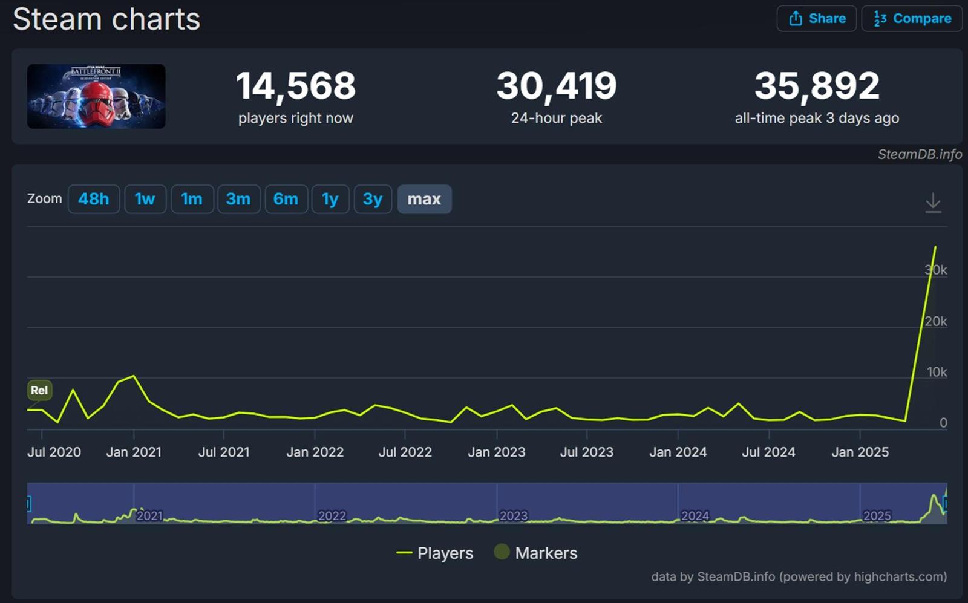Click the Jan 2022 axis label
Screen dimensions: 968x603
(315, 452)
